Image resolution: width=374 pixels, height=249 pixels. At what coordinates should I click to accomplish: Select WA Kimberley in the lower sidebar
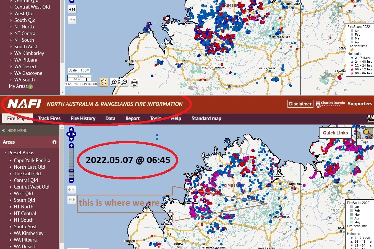(28, 233)
